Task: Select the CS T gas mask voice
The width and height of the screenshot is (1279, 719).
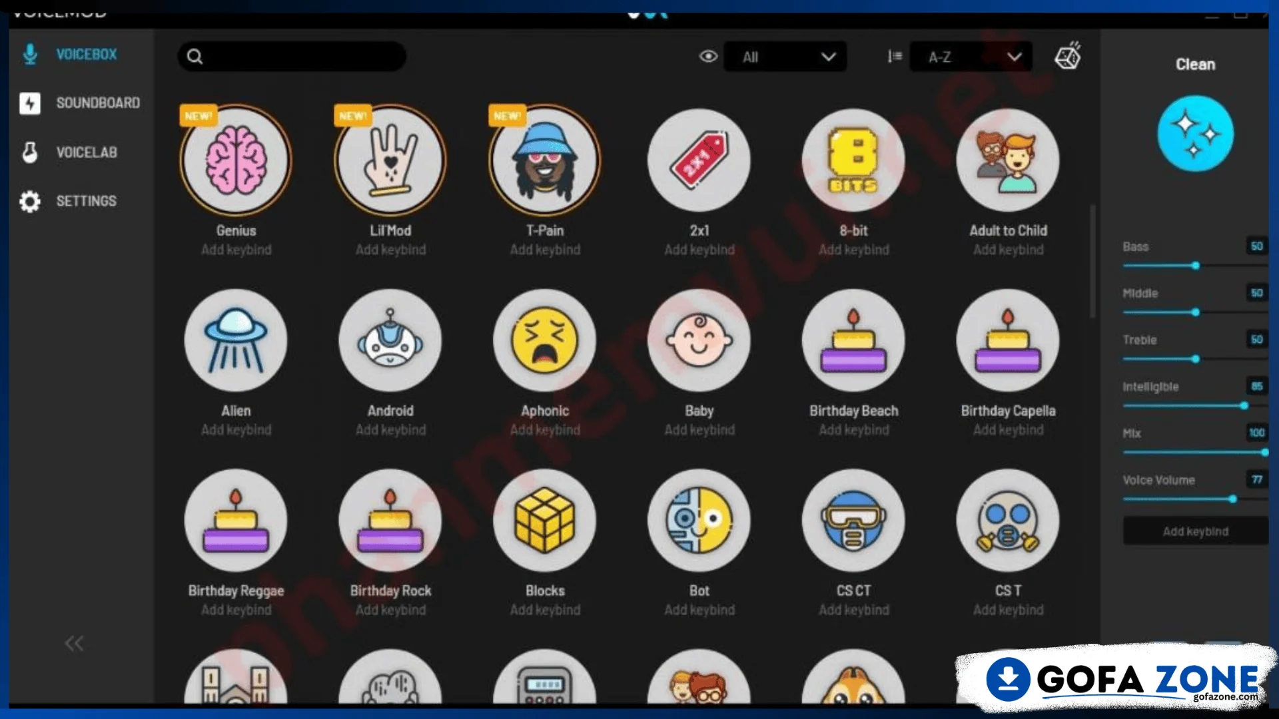Action: 1008,521
